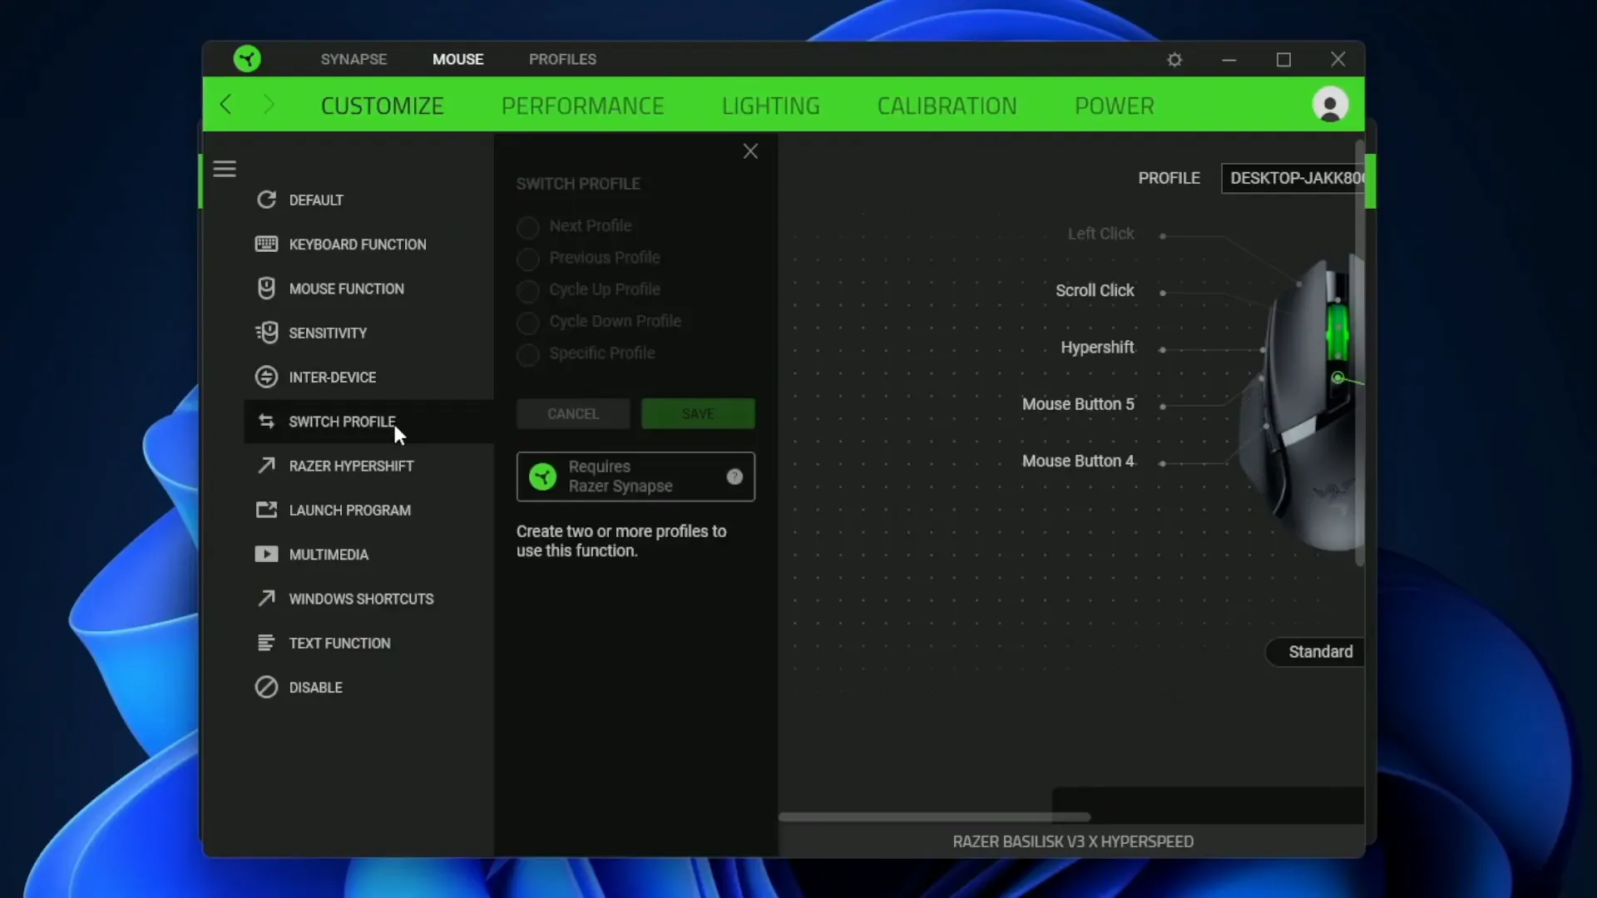The width and height of the screenshot is (1597, 898).
Task: Click the Mouse Function mouse icon
Action: (266, 288)
